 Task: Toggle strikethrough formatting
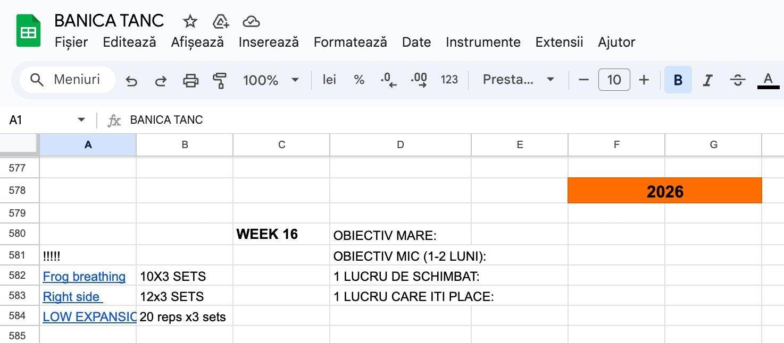(737, 80)
